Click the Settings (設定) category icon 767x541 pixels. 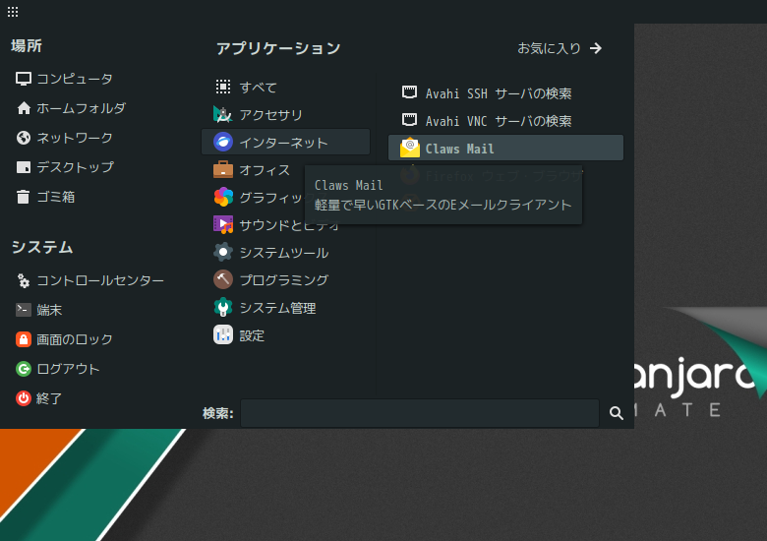pyautogui.click(x=223, y=335)
